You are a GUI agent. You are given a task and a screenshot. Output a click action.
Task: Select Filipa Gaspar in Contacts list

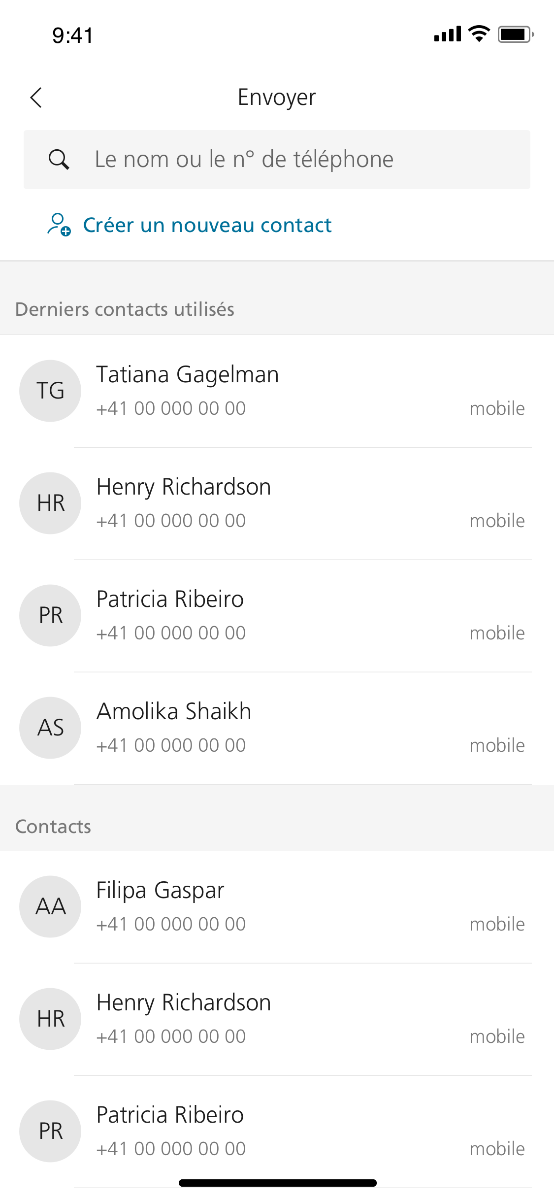click(x=160, y=891)
